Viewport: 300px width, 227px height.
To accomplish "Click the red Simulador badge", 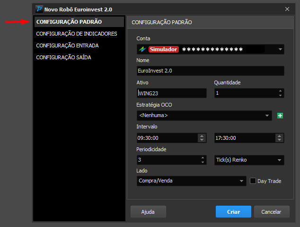I will click(x=163, y=49).
